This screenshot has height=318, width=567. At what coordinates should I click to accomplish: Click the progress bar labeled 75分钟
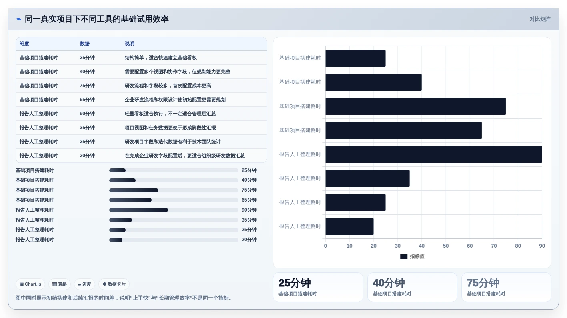point(174,190)
